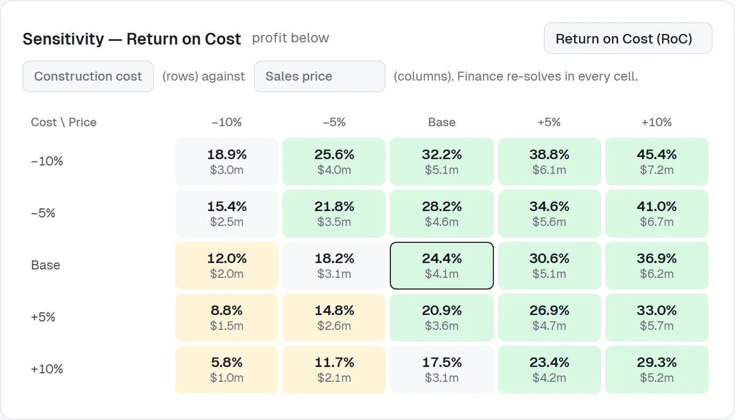This screenshot has height=420, width=735.
Task: Click the amber cell showing 11.7% and $2.1m
Action: coord(334,370)
